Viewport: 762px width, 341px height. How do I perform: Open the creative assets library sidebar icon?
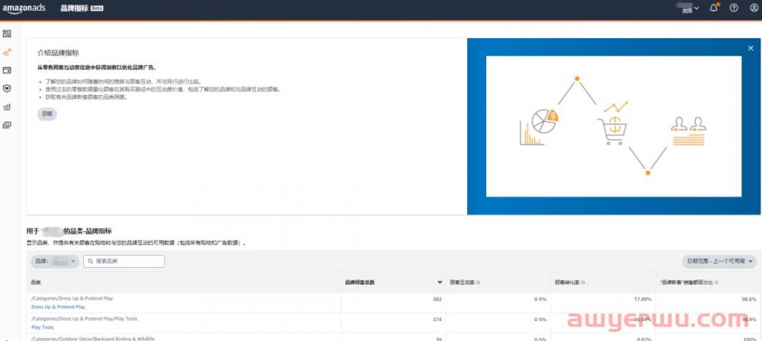tap(7, 125)
